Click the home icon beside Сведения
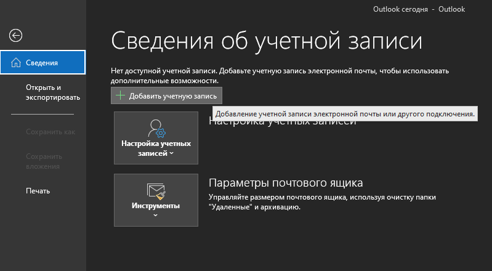The width and height of the screenshot is (492, 271). (x=16, y=62)
